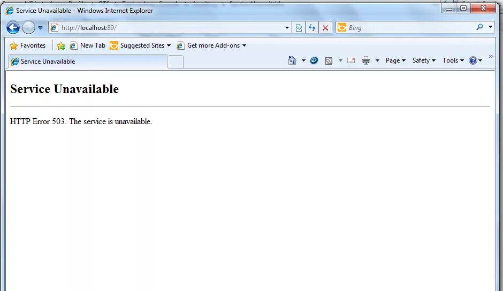Click the blue globe toolbar icon
This screenshot has width=503, height=291.
click(314, 60)
